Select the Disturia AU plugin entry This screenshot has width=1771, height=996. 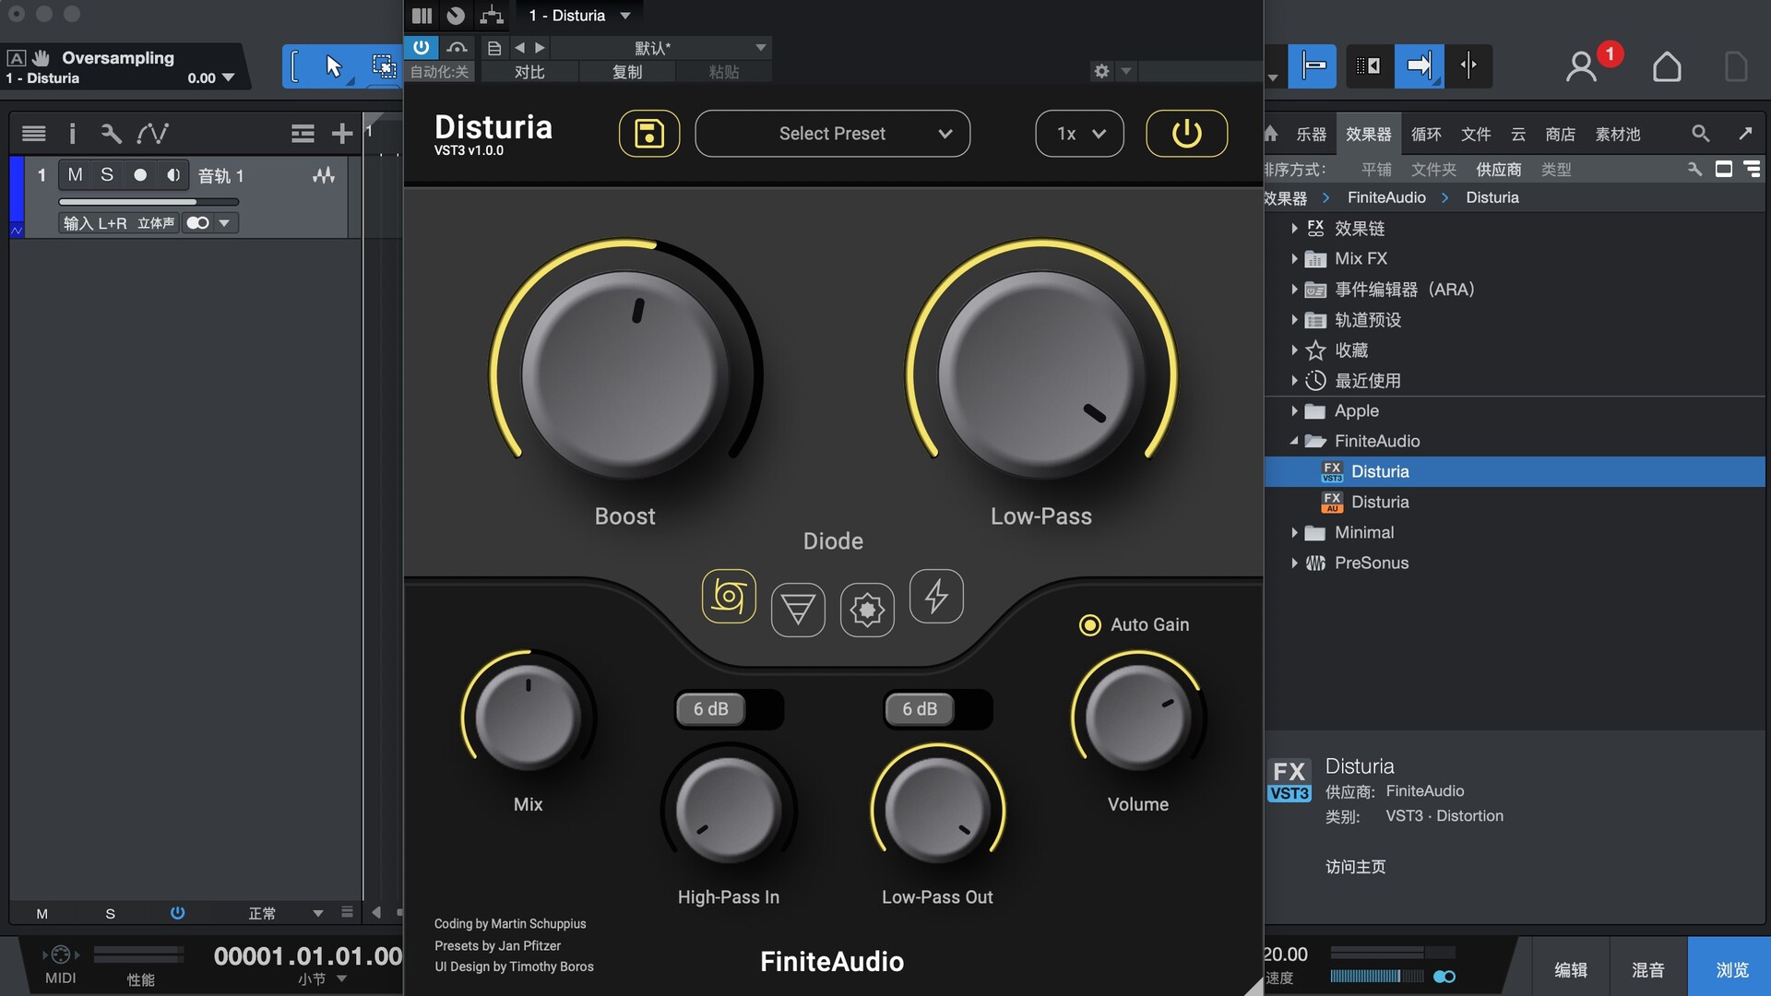tap(1514, 503)
